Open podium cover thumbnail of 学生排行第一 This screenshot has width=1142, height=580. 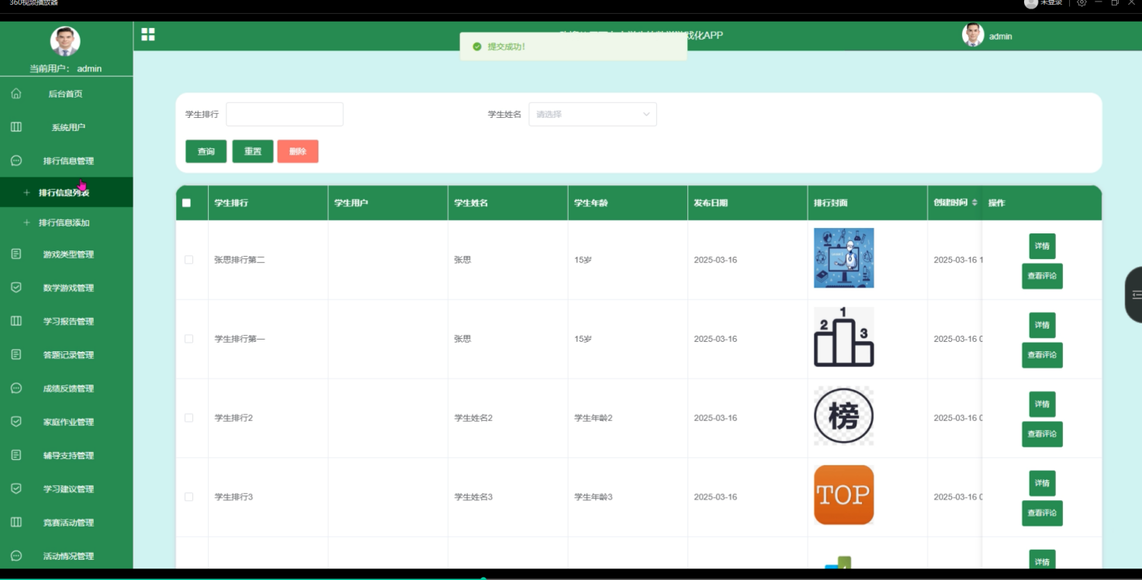pos(843,337)
